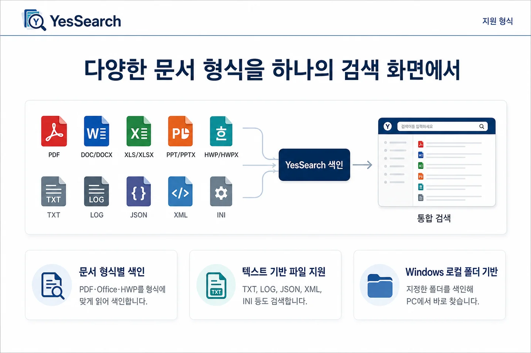
Task: Open the 지원 형식 menu item
Action: click(x=497, y=21)
